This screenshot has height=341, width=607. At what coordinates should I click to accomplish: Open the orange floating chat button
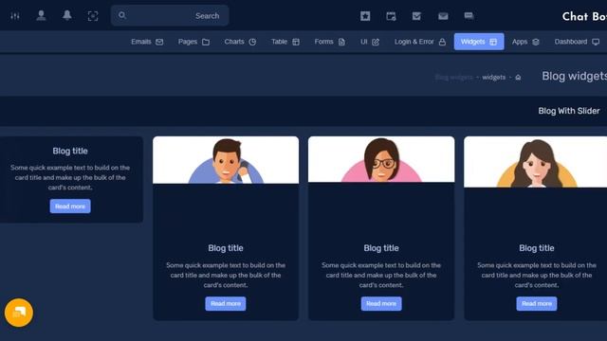(x=19, y=313)
